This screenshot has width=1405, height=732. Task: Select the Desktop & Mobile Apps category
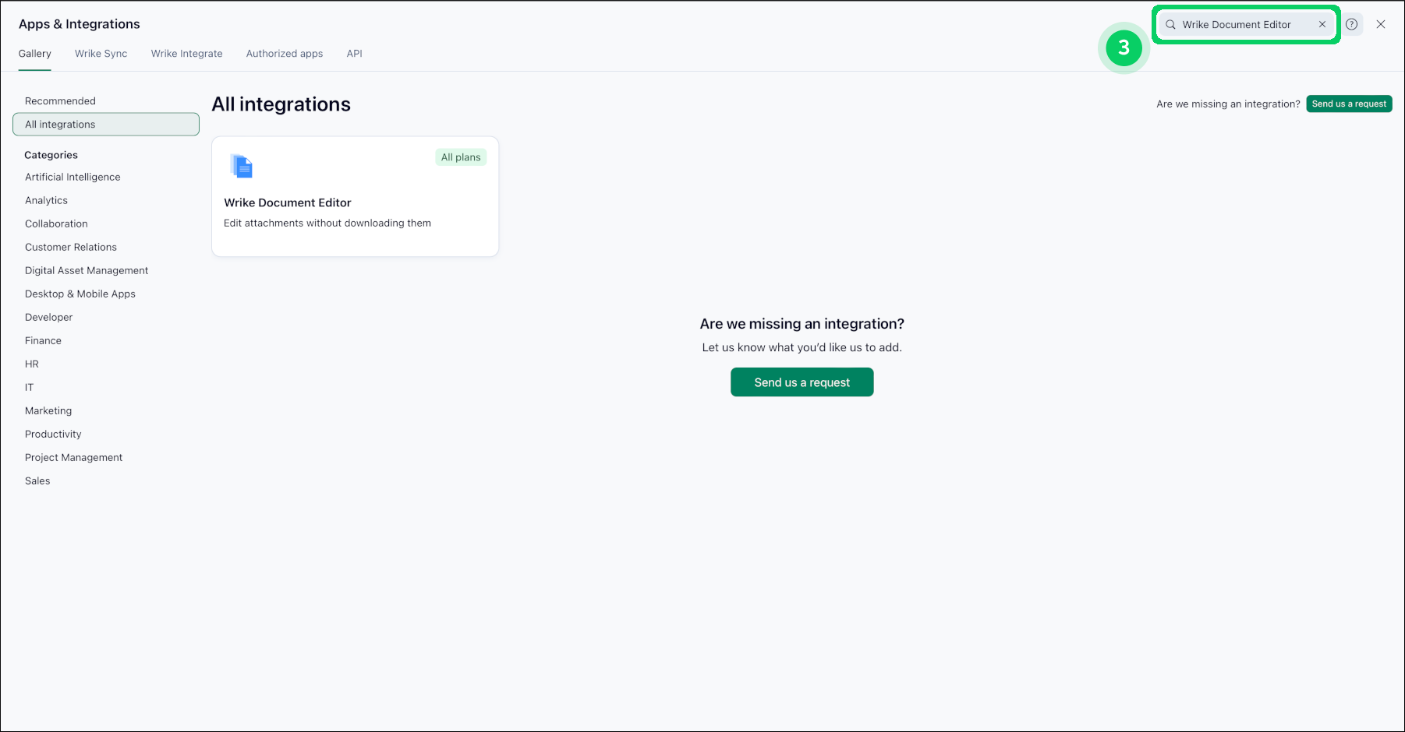[x=80, y=294]
